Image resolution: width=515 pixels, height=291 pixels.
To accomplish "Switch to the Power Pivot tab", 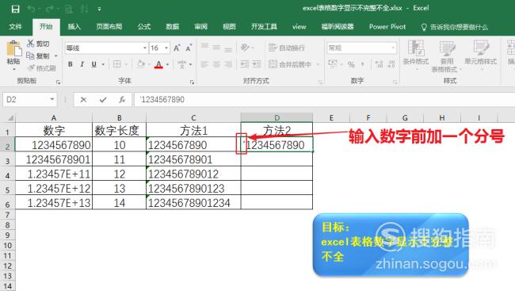I will tap(387, 27).
